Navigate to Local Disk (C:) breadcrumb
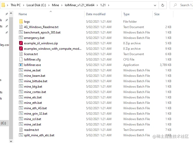Viewport: 193px width, 143px height. pos(36,5)
